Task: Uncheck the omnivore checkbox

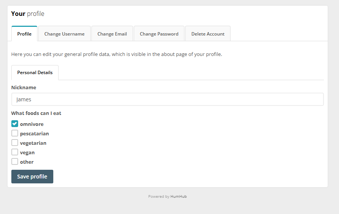Action: coord(15,124)
